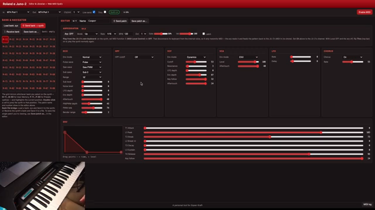Click the SysEx on status pill
375x210 pixels.
tap(114, 12)
